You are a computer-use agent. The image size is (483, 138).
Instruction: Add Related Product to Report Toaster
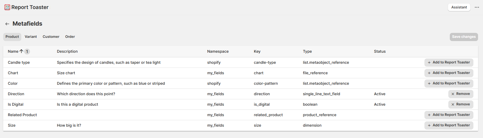[x=449, y=115]
